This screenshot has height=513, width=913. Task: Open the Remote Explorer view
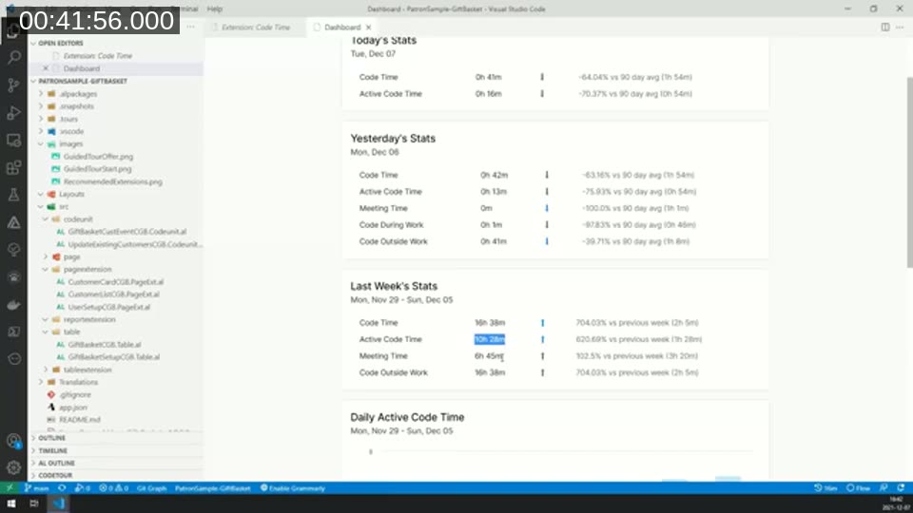coord(13,141)
